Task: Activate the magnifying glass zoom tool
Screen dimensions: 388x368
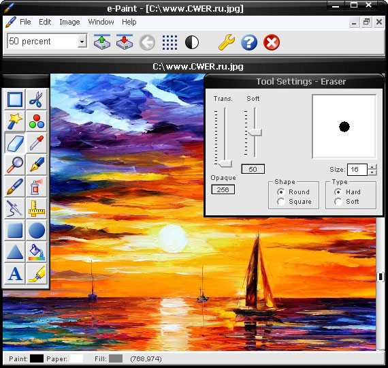Action: pos(15,165)
